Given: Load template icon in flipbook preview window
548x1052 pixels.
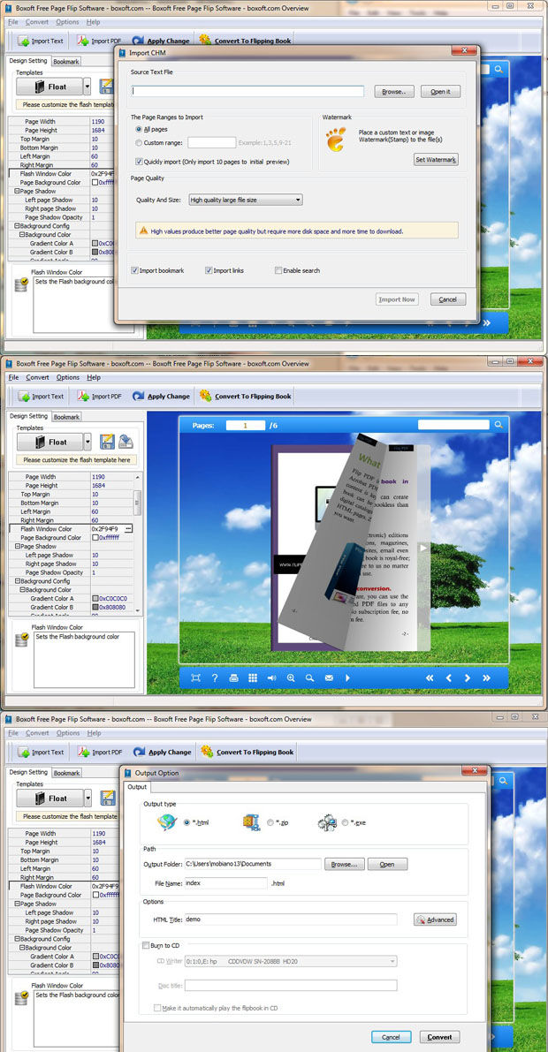Looking at the screenshot, I should [126, 442].
